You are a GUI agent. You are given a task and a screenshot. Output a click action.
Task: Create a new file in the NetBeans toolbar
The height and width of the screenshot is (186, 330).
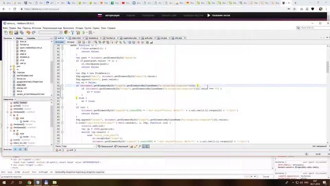[x=6, y=33]
